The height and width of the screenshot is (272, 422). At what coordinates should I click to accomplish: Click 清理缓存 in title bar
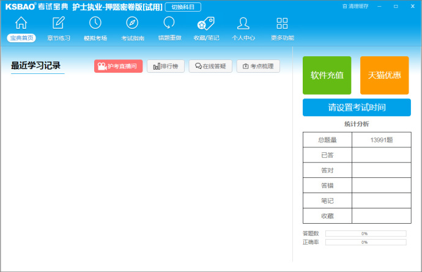point(355,6)
